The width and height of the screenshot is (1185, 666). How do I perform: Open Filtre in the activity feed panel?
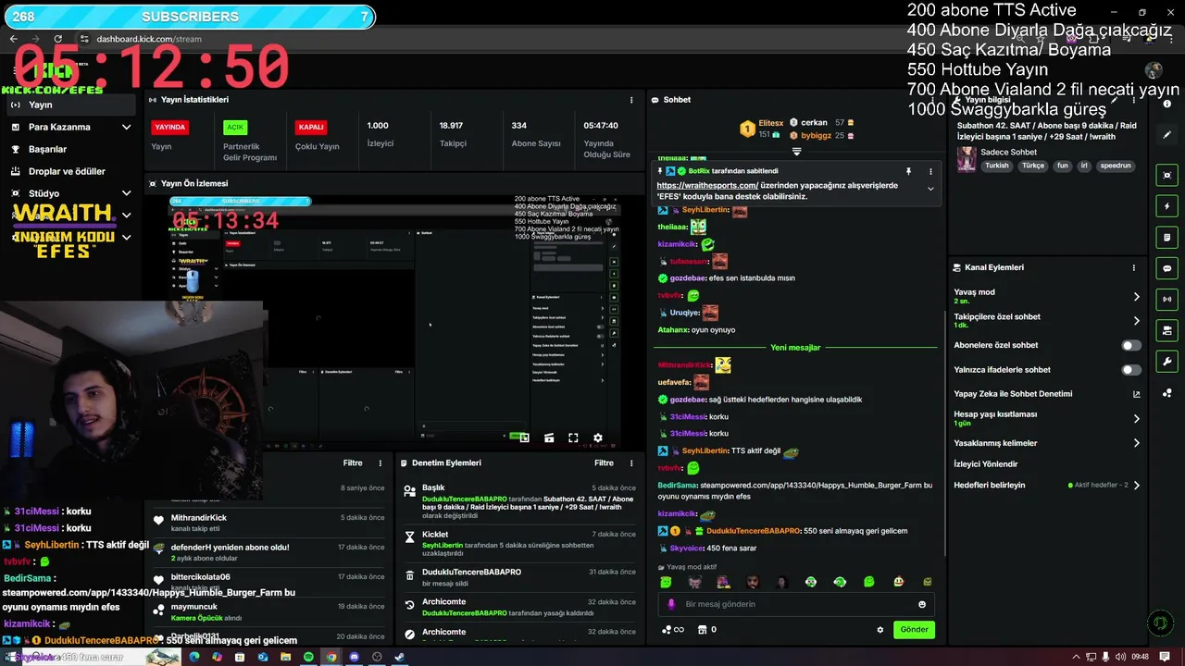tap(353, 462)
